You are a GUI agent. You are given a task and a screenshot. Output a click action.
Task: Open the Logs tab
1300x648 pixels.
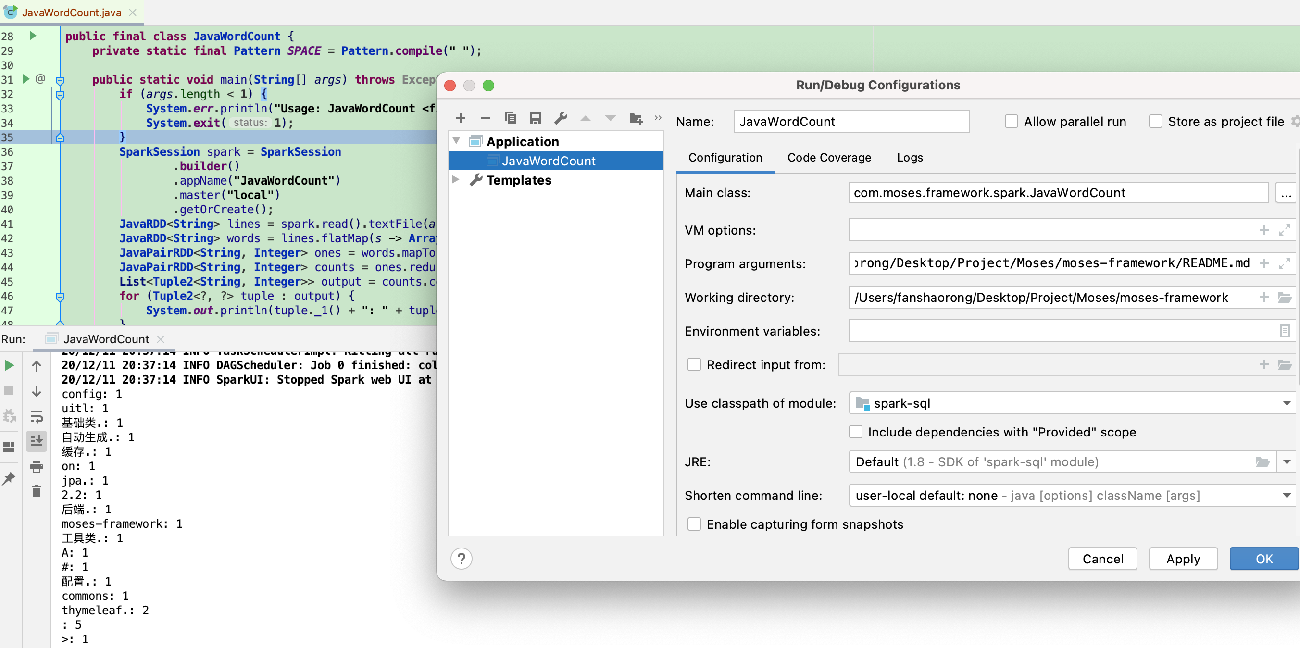910,158
